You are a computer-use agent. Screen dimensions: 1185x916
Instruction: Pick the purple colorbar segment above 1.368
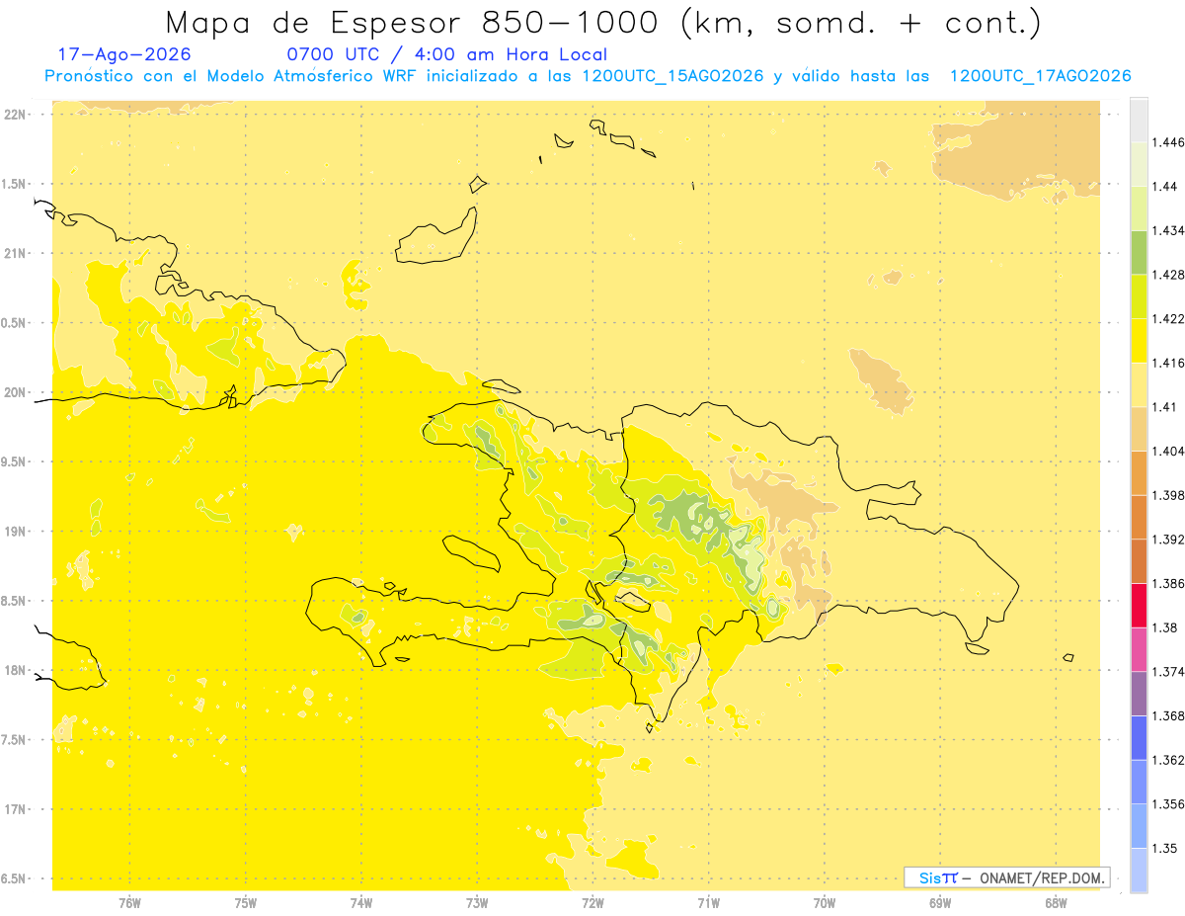(1139, 694)
